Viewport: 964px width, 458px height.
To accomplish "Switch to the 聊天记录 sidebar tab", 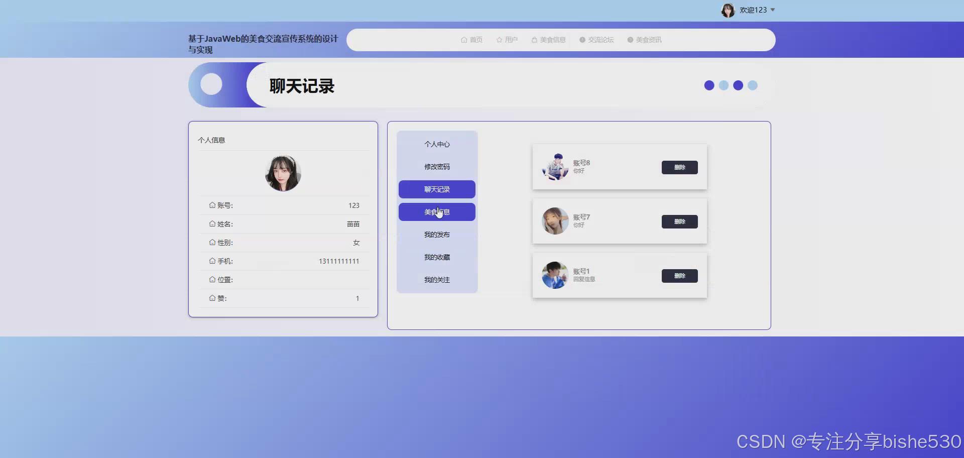I will 436,189.
